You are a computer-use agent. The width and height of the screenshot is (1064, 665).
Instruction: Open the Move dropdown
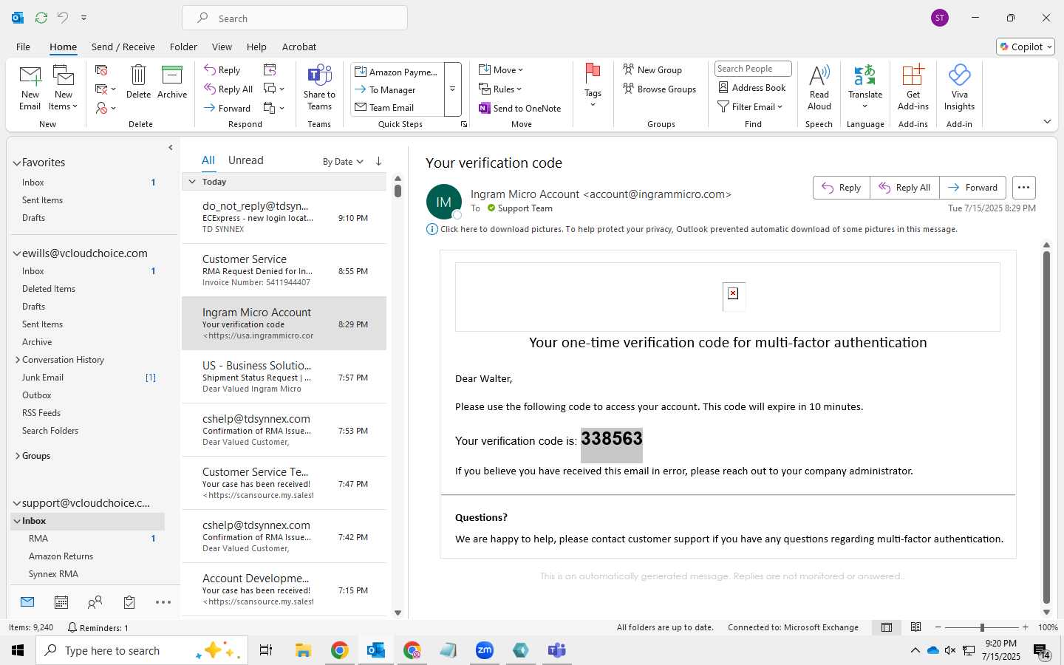click(x=501, y=69)
